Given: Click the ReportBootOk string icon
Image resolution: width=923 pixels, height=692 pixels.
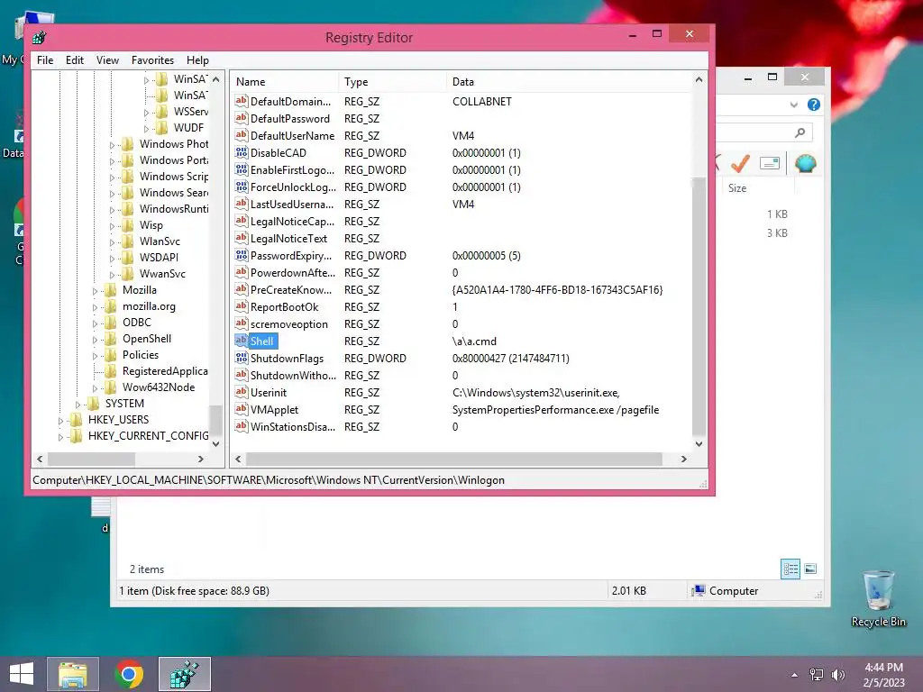Looking at the screenshot, I should pos(241,306).
